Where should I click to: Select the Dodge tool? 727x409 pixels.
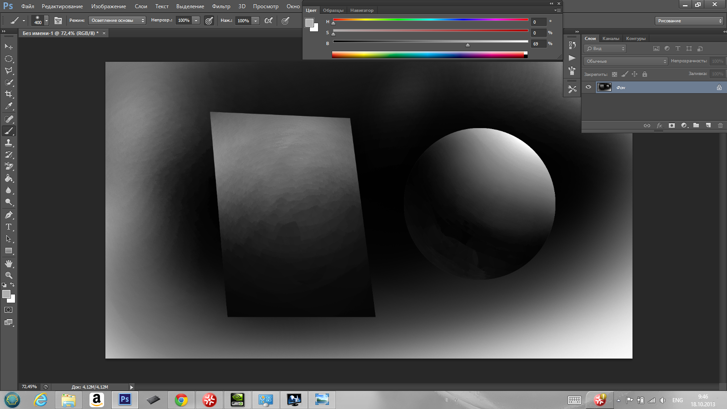click(x=9, y=202)
